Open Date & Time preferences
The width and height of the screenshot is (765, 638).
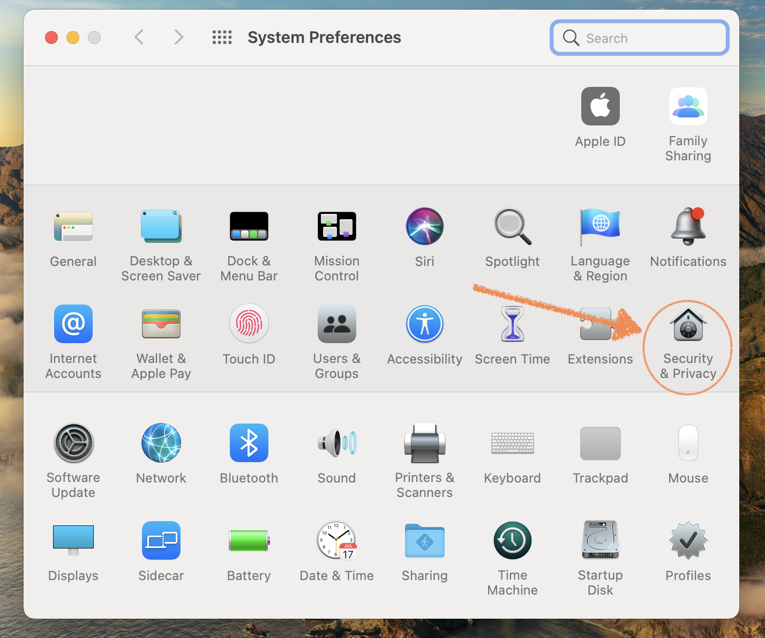pyautogui.click(x=336, y=540)
